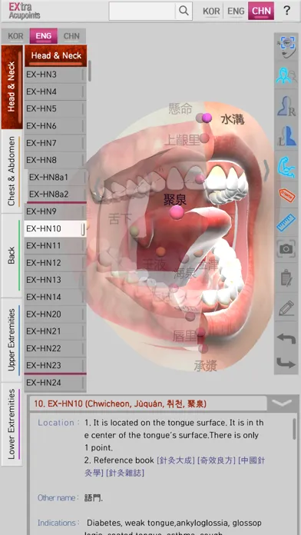The width and height of the screenshot is (301, 535).
Task: Select EX-HN8 in the list
Action: (x=55, y=160)
